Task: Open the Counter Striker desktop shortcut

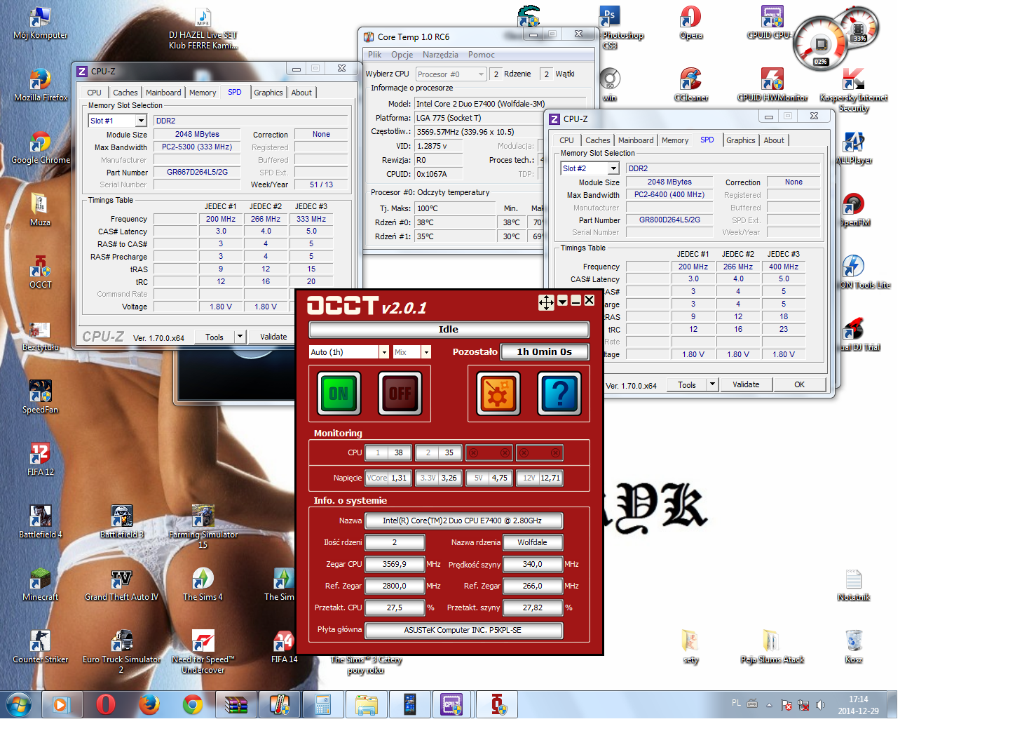Action: click(41, 647)
